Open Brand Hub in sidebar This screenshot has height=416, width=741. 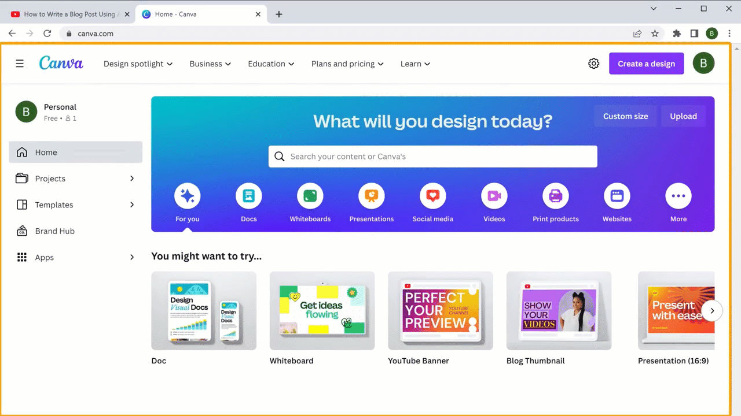[x=75, y=231]
